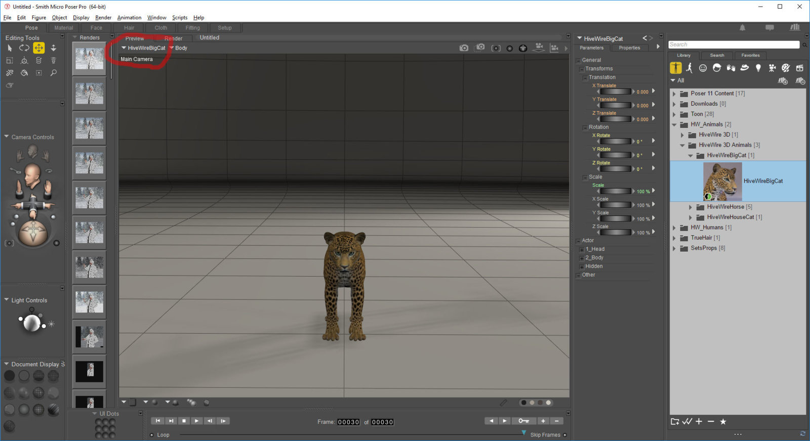Open the Lights library category bulb icon

[758, 68]
